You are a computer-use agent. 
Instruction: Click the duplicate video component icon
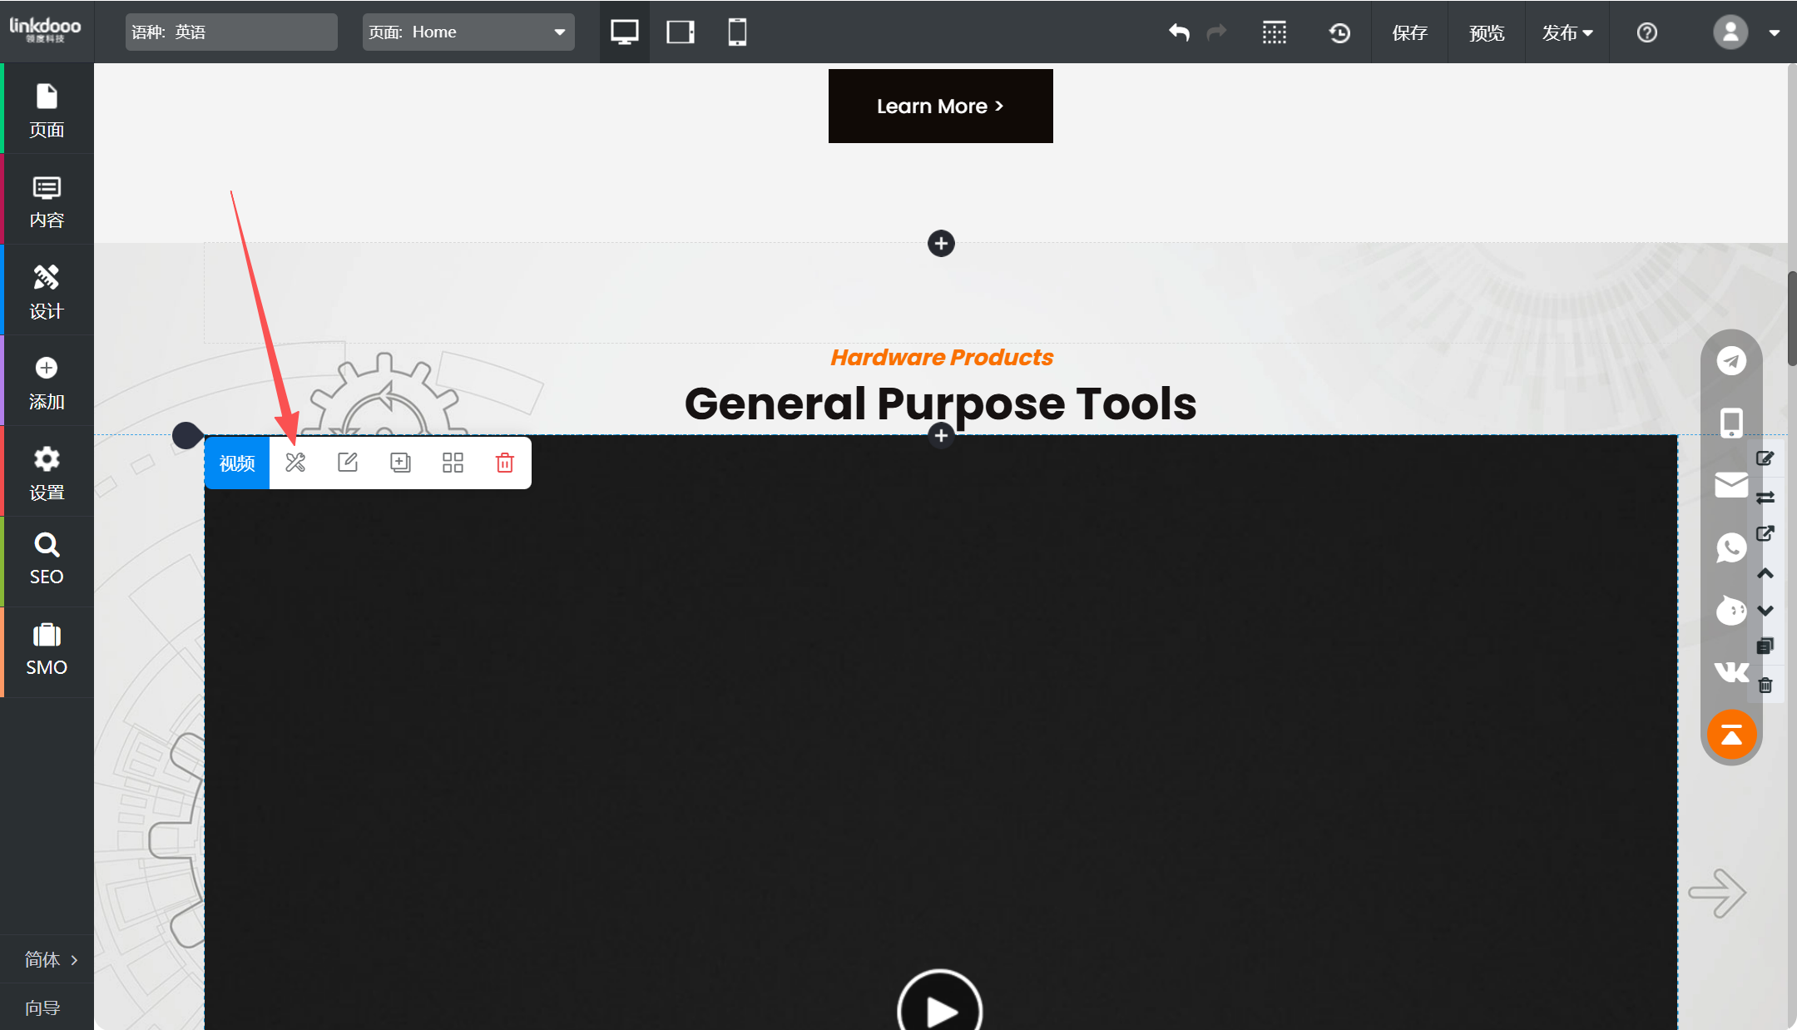coord(400,463)
